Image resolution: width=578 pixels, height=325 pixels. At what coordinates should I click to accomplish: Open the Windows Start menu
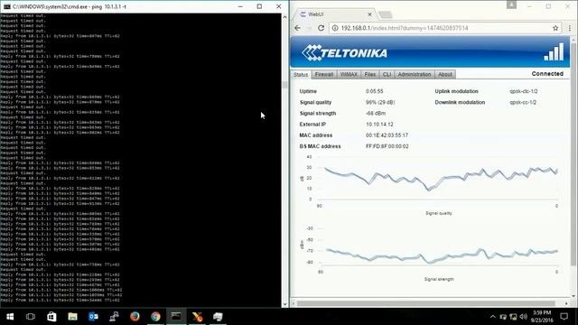(10, 317)
